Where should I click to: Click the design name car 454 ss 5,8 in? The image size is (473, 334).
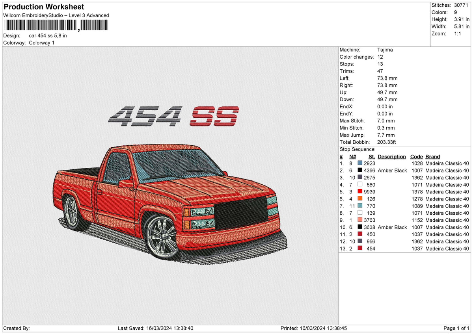pyautogui.click(x=48, y=35)
